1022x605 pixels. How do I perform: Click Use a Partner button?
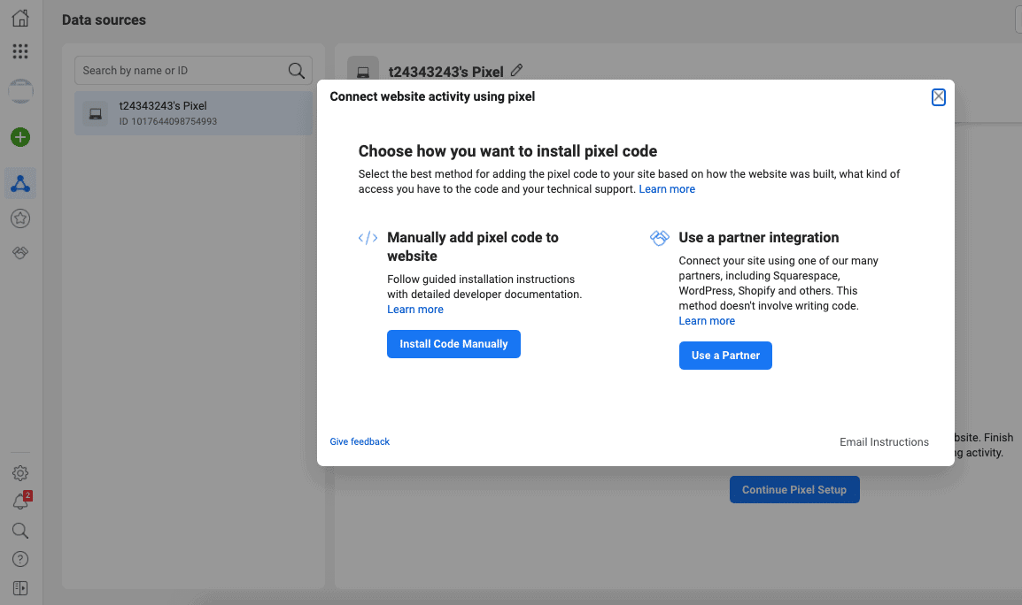725,356
